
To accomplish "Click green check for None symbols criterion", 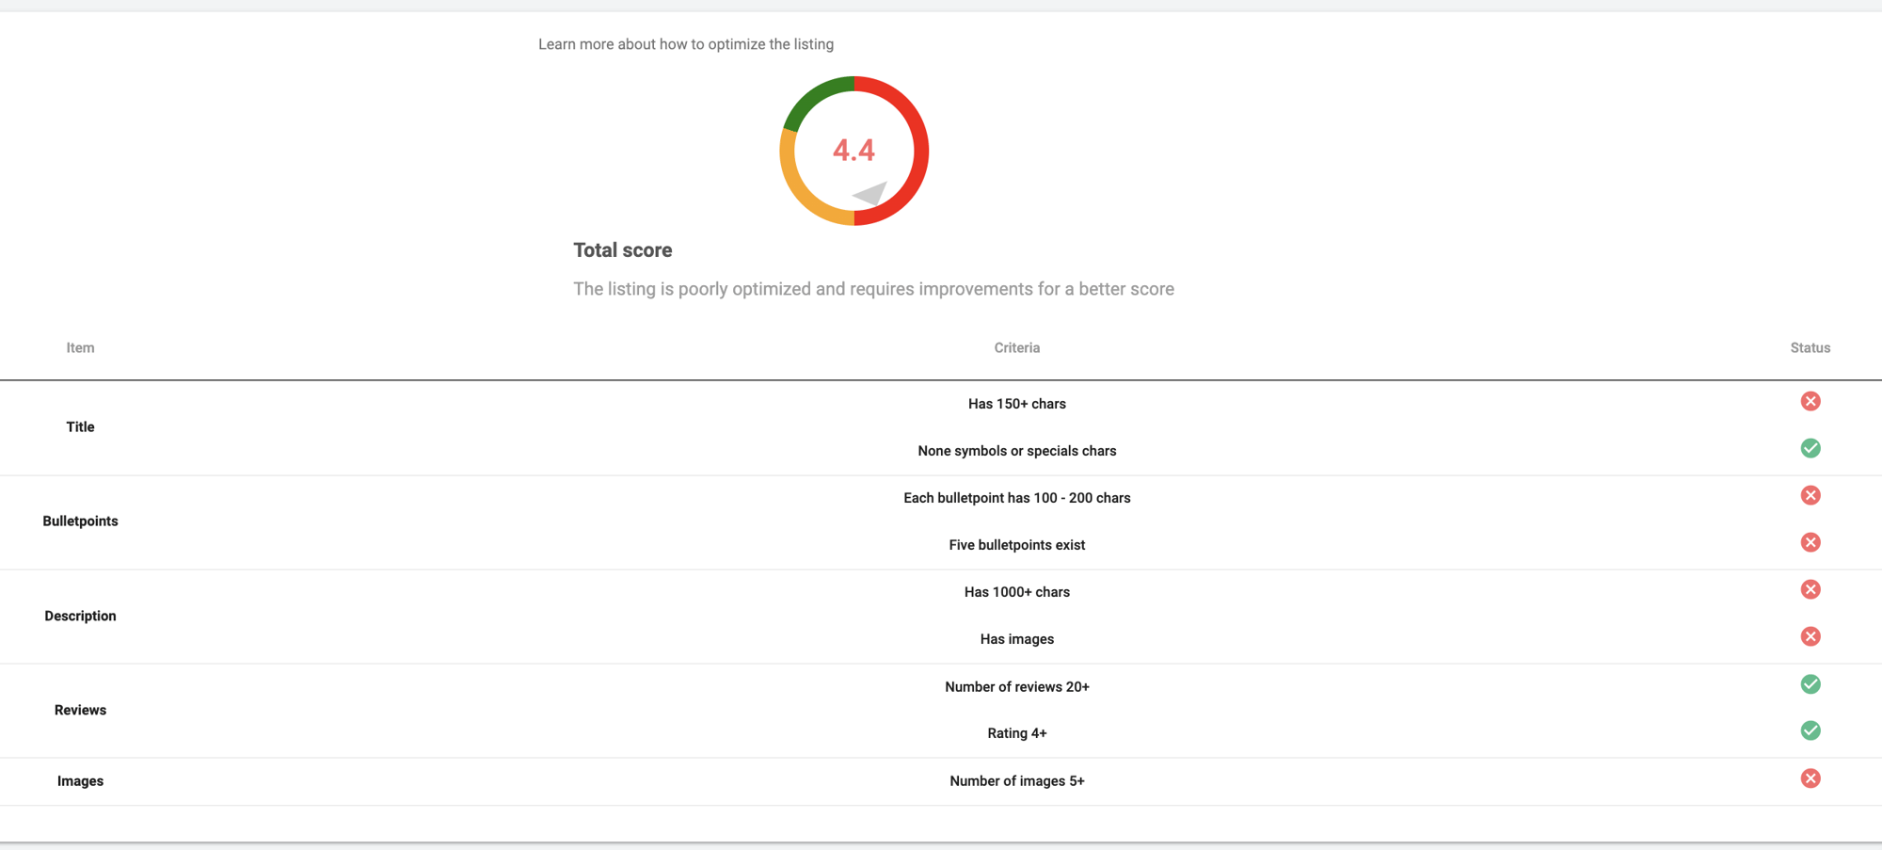I will click(1810, 448).
